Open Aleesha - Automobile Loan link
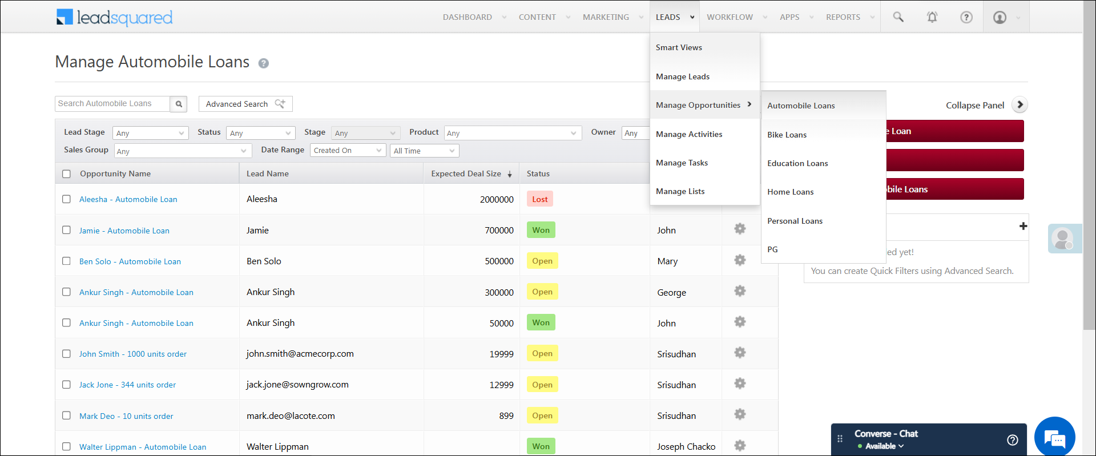Image resolution: width=1096 pixels, height=456 pixels. tap(128, 199)
